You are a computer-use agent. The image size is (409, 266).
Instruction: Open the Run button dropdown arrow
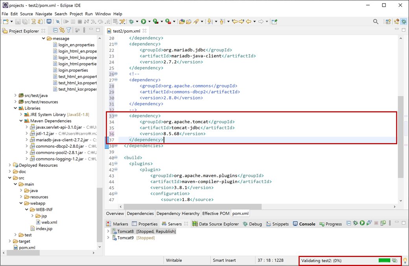(x=149, y=22)
